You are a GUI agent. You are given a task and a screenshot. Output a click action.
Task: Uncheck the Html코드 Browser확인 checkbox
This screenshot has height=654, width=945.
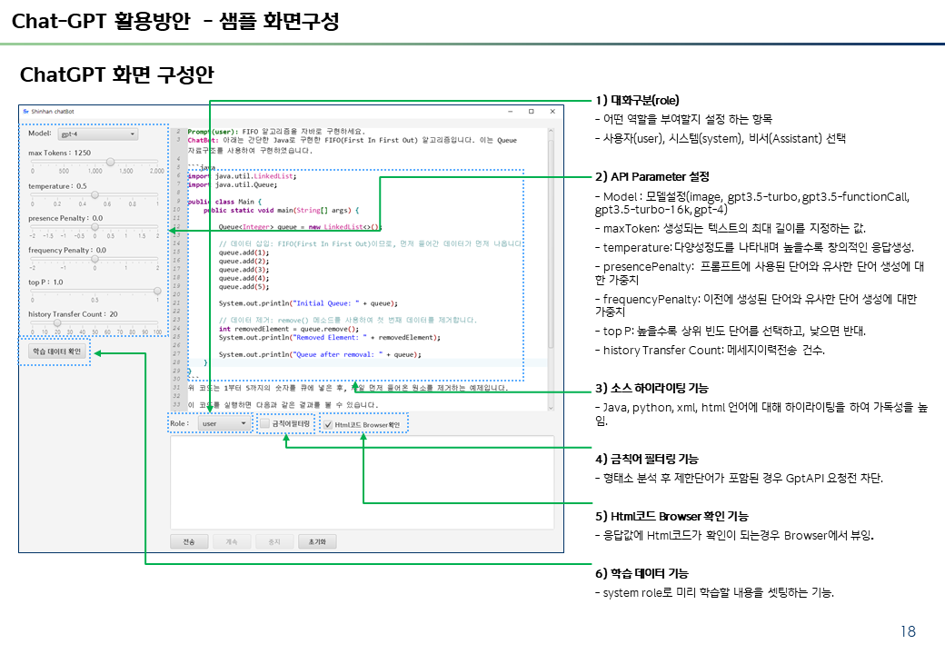coord(328,424)
